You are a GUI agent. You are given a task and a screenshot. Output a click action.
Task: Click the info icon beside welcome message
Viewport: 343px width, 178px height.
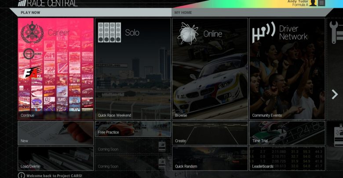[21, 175]
